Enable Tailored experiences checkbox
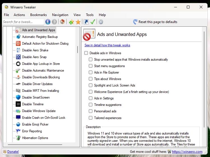The width and height of the screenshot is (210, 157). 90,118
